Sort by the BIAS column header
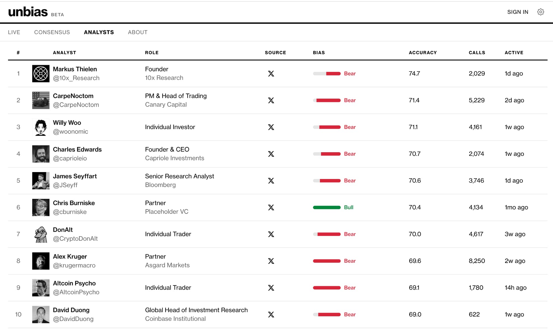Image resolution: width=553 pixels, height=329 pixels. (319, 52)
